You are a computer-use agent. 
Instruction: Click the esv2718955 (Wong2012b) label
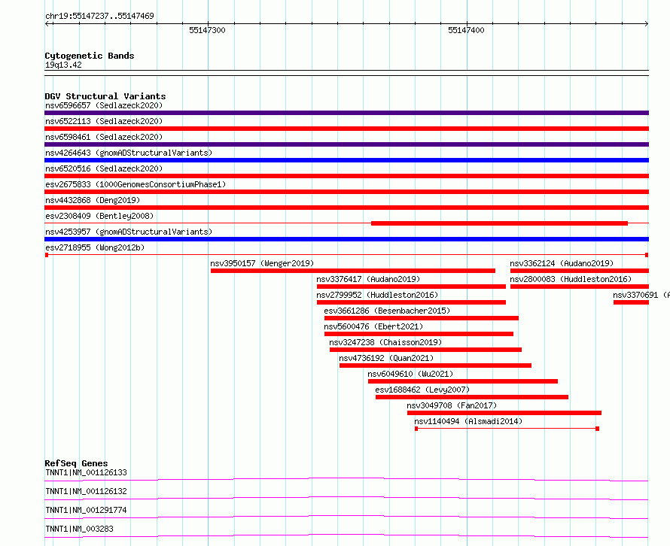(95, 247)
